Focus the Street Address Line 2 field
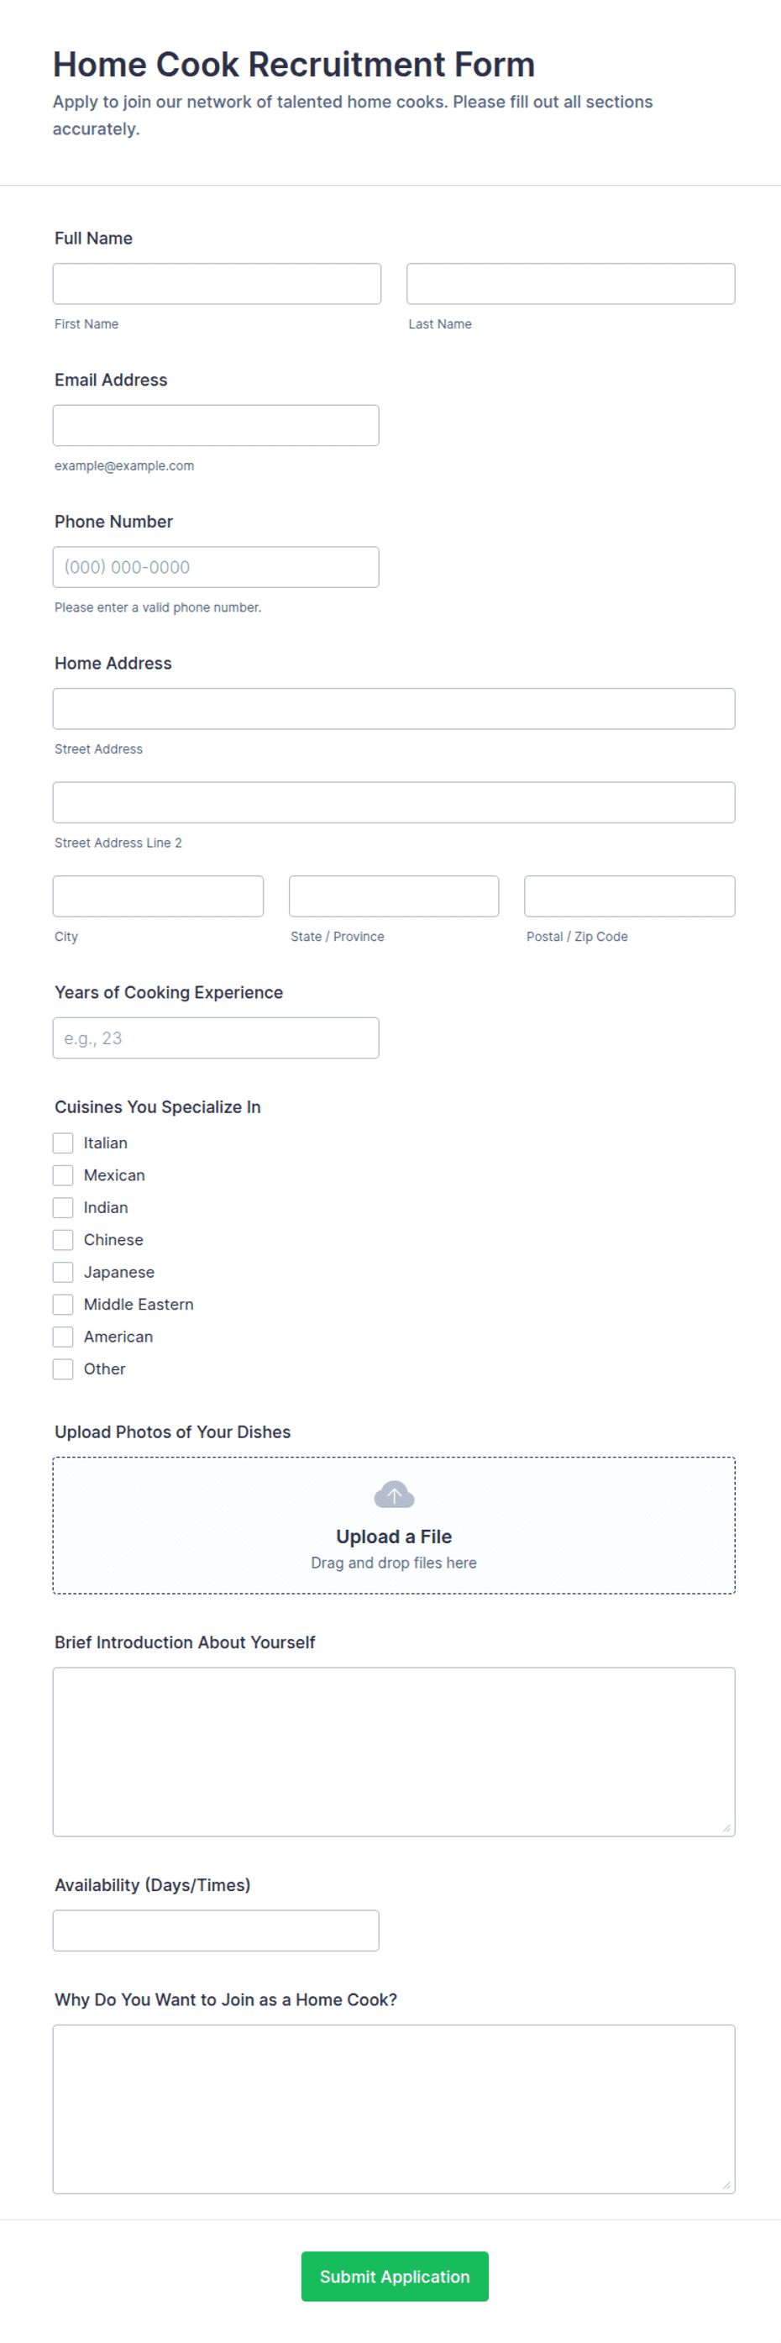 pos(394,802)
